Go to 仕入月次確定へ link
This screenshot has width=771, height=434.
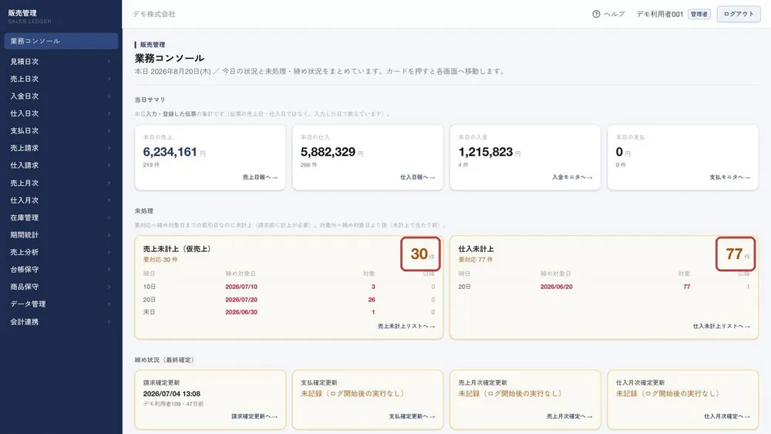(727, 416)
